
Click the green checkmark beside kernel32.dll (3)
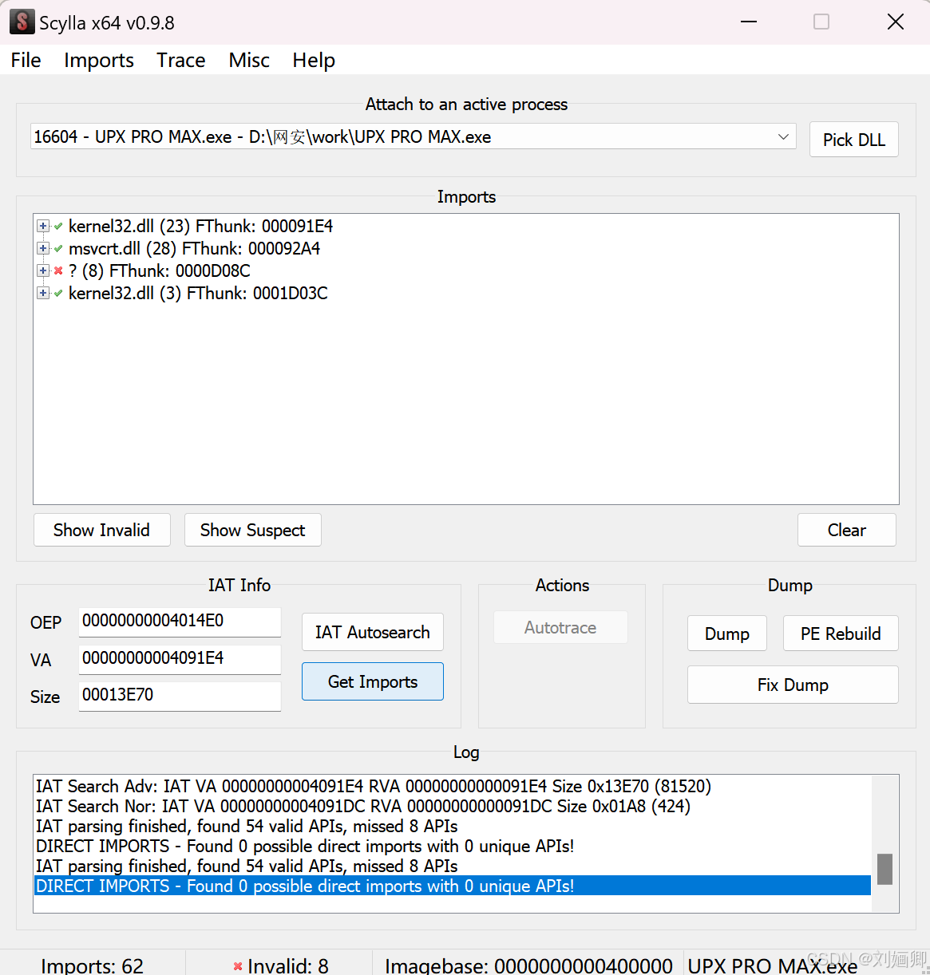click(x=57, y=293)
